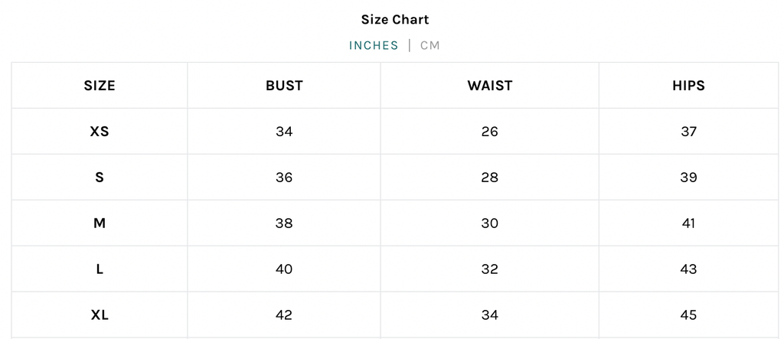The height and width of the screenshot is (339, 784).
Task: Click waist value 34 in XL row
Action: tap(490, 315)
